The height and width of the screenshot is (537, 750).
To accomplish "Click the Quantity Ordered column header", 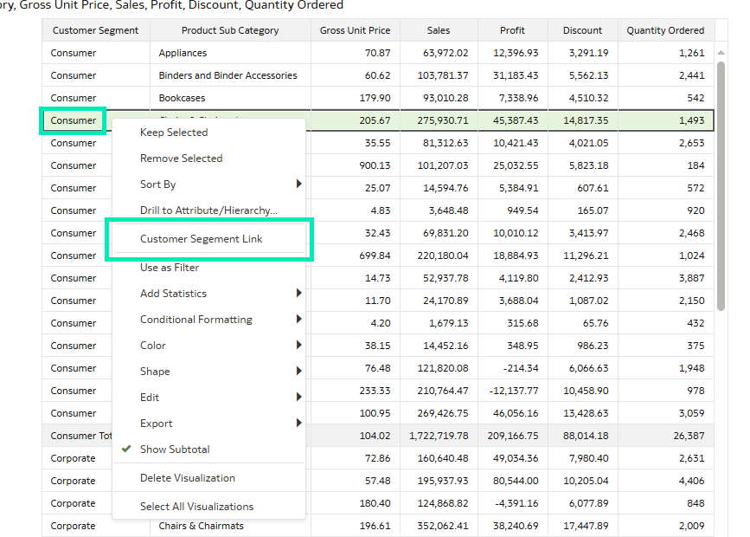I will coord(665,30).
